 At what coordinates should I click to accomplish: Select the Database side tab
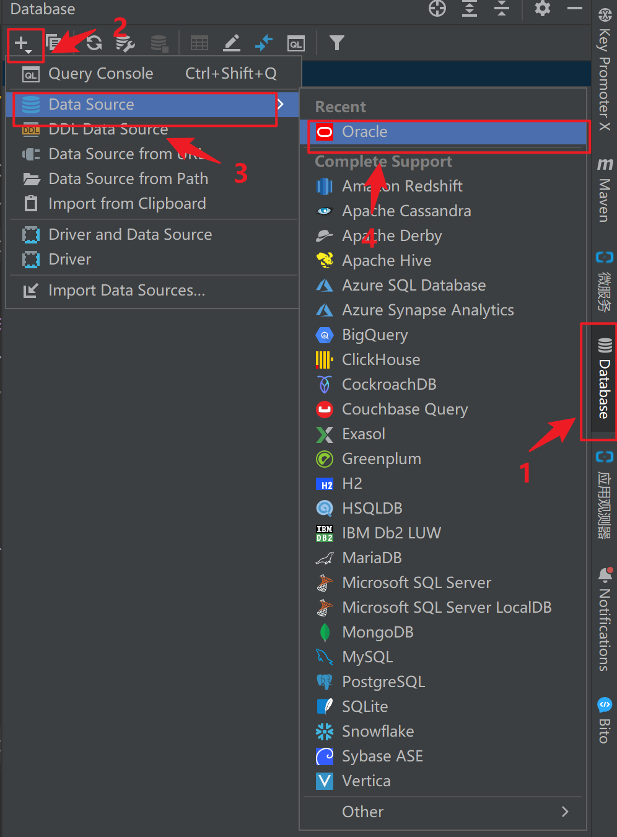(604, 379)
